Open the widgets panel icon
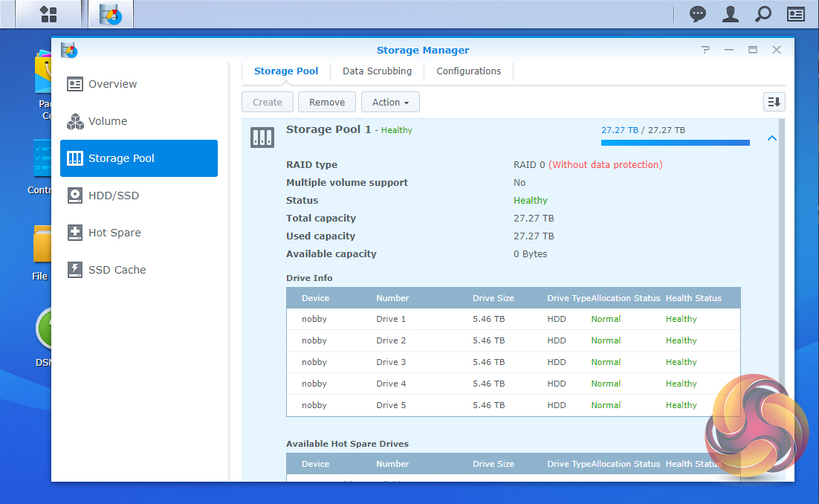This screenshot has width=819, height=504. (x=796, y=13)
